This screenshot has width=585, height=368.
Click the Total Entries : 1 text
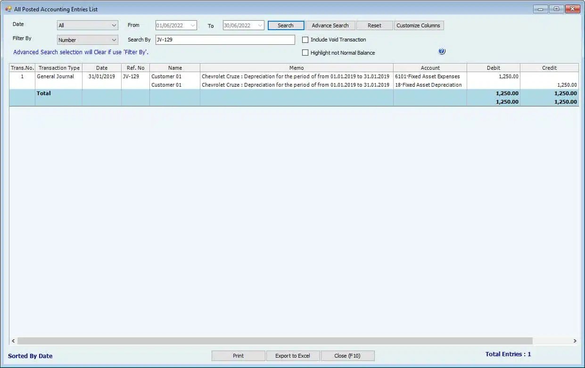508,354
